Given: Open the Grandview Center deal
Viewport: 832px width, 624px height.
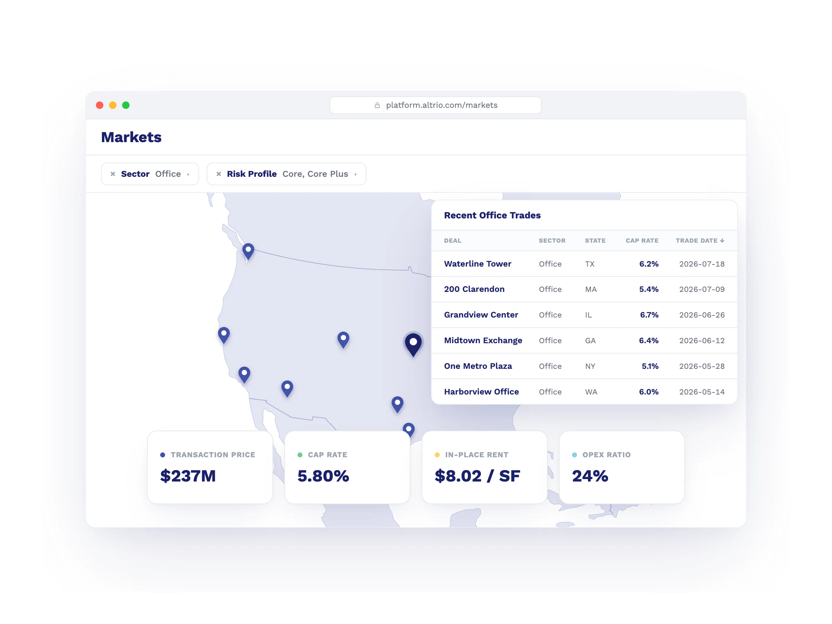Looking at the screenshot, I should [x=481, y=315].
